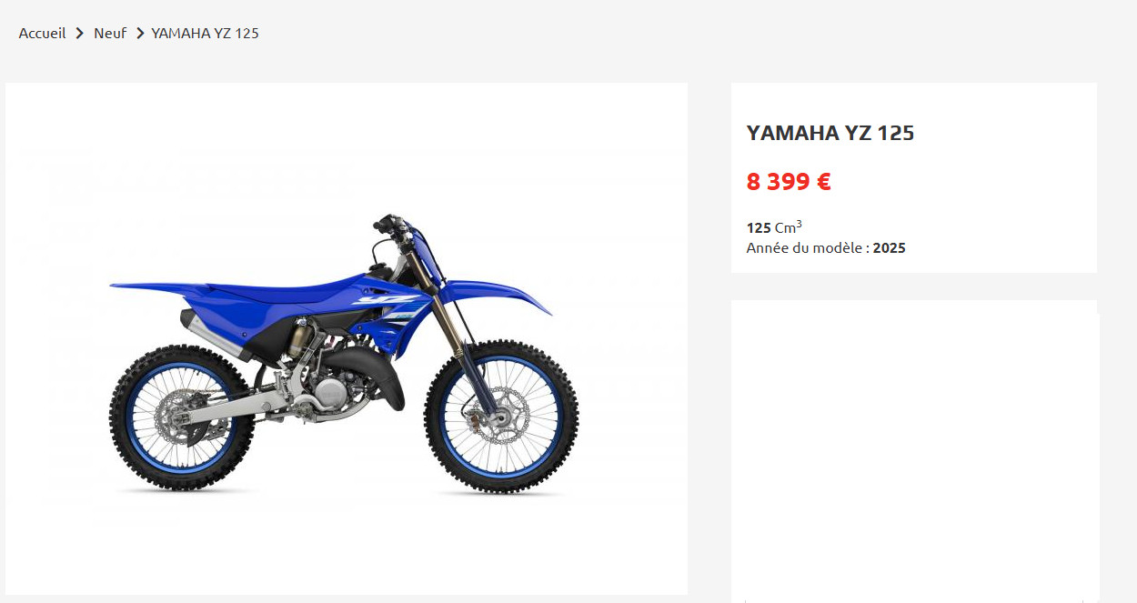The image size is (1137, 603).
Task: Click the chevron between Accueil and Neuf
Action: click(x=80, y=34)
